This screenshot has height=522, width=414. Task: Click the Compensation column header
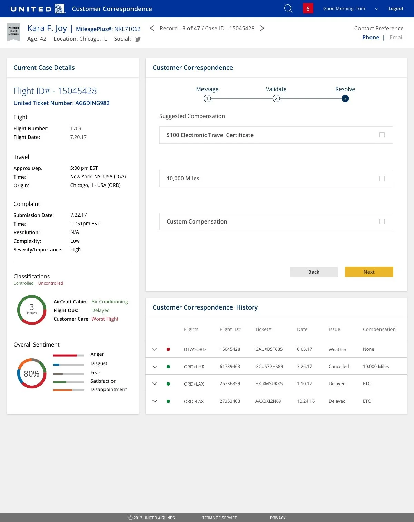coord(379,329)
